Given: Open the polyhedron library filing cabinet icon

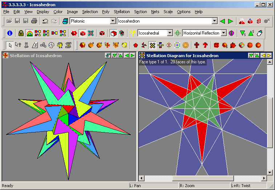Looking at the screenshot, I should click(65, 21).
